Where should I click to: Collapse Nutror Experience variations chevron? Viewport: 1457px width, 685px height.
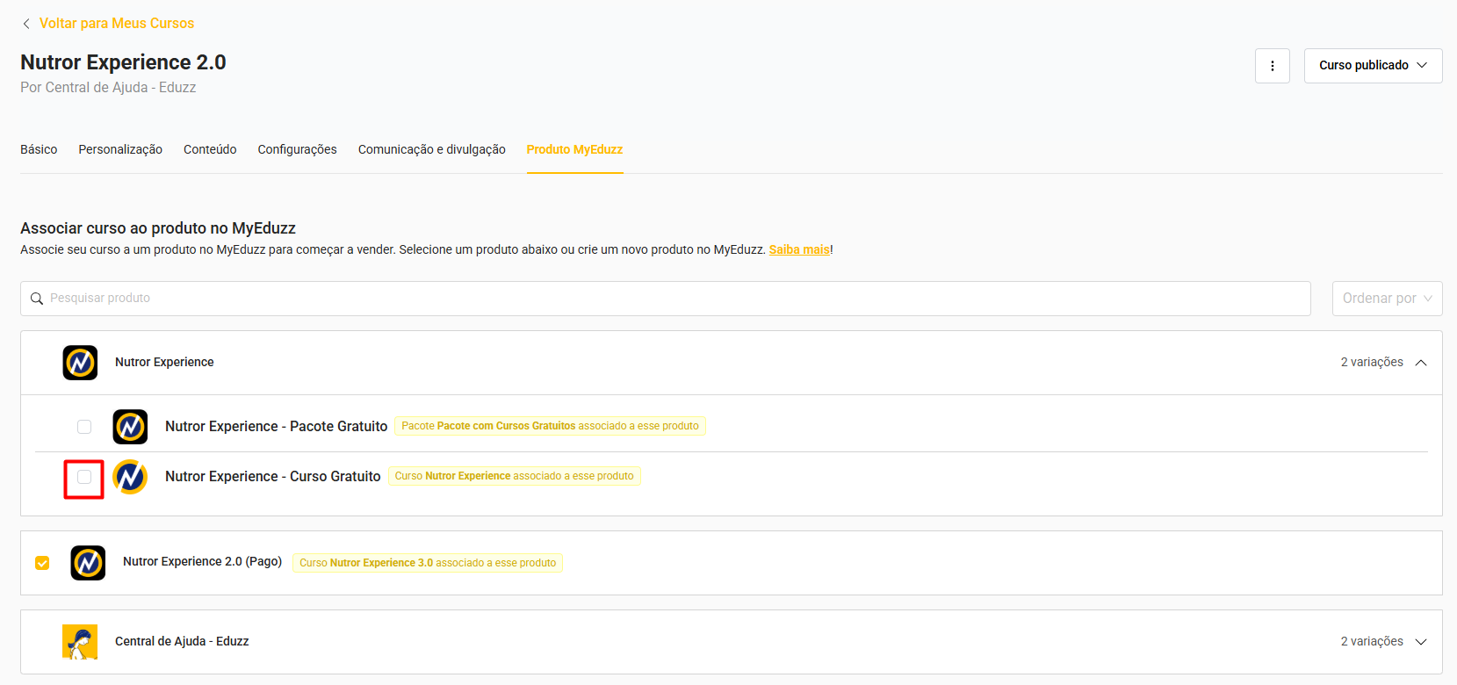(1421, 363)
